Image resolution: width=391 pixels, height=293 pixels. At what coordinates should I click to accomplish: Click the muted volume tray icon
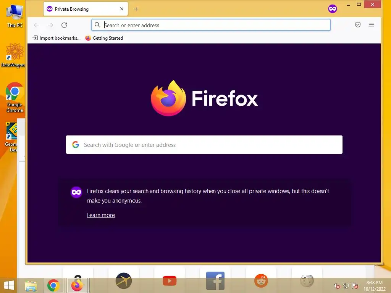(x=337, y=286)
